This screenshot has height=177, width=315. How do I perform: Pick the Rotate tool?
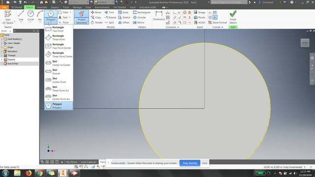click(96, 23)
